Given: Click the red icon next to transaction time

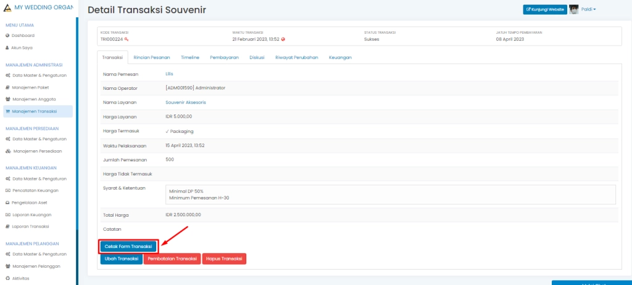Looking at the screenshot, I should (283, 39).
